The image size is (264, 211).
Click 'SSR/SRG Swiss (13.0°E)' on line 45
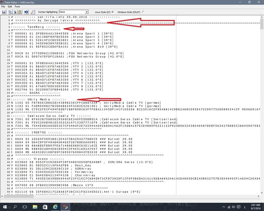130,162
